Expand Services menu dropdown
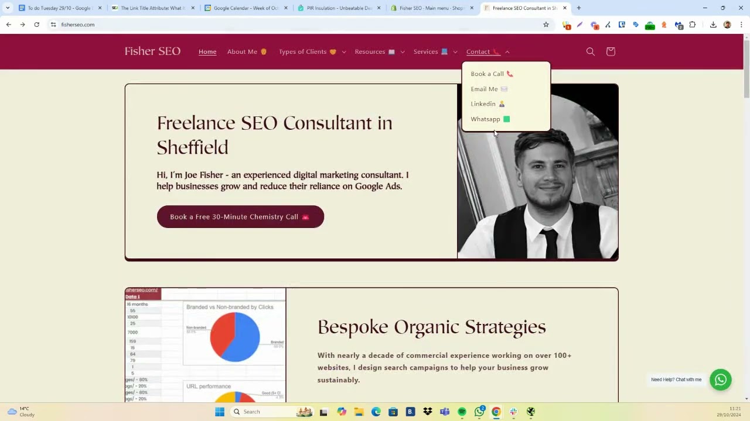Image resolution: width=750 pixels, height=421 pixels. [x=435, y=51]
